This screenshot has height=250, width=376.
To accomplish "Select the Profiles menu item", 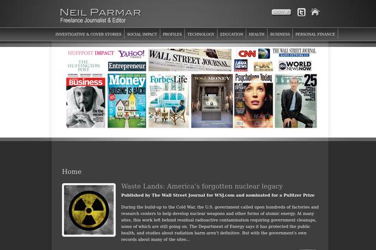I will pos(172,34).
